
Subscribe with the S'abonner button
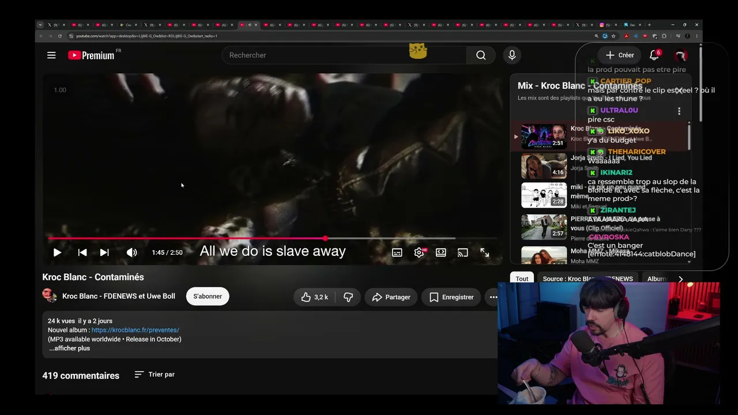pyautogui.click(x=208, y=297)
